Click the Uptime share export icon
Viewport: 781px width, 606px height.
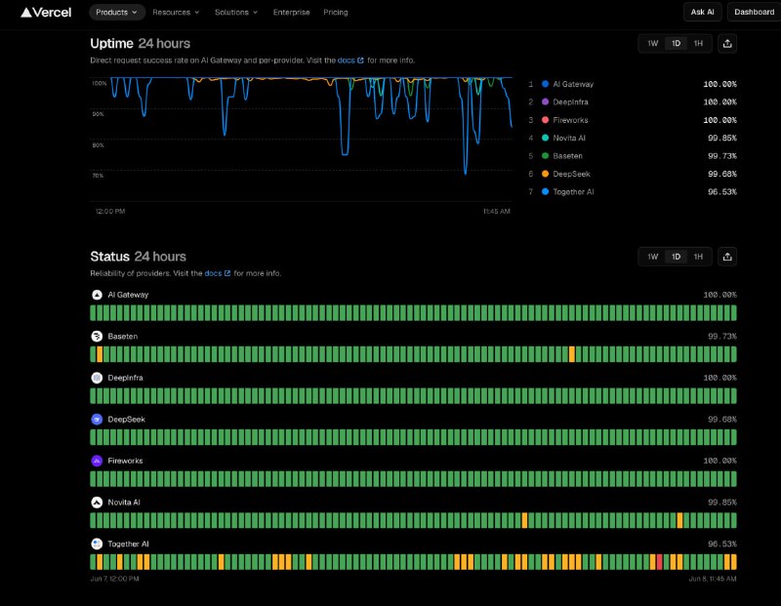point(727,43)
